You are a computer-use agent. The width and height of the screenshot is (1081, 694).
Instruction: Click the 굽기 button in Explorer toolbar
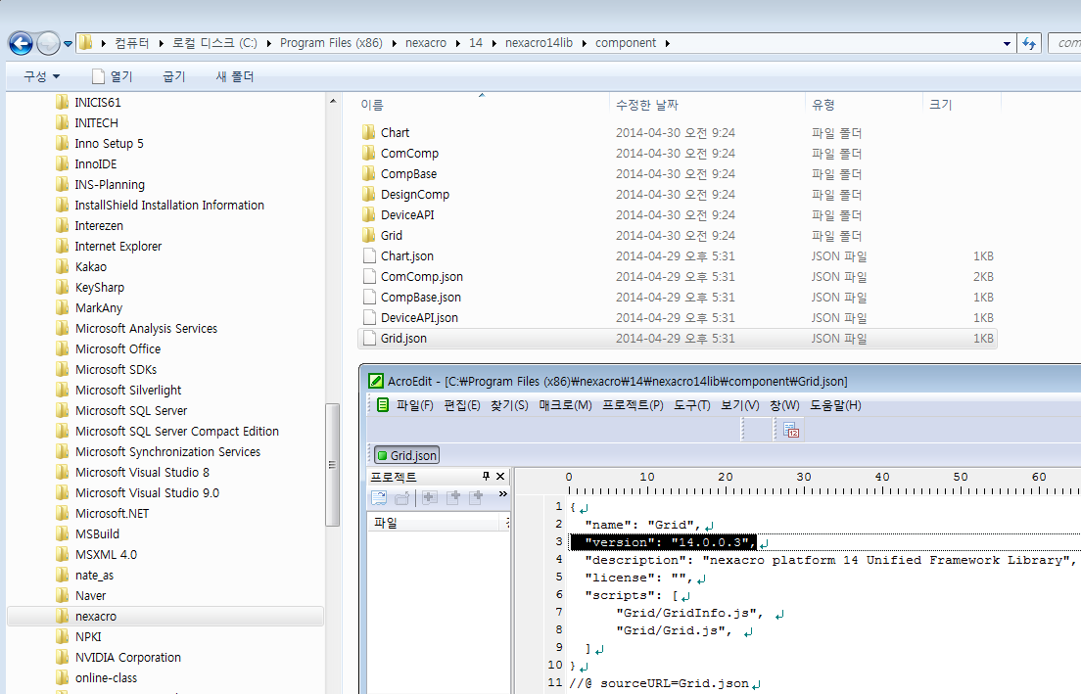(x=173, y=76)
